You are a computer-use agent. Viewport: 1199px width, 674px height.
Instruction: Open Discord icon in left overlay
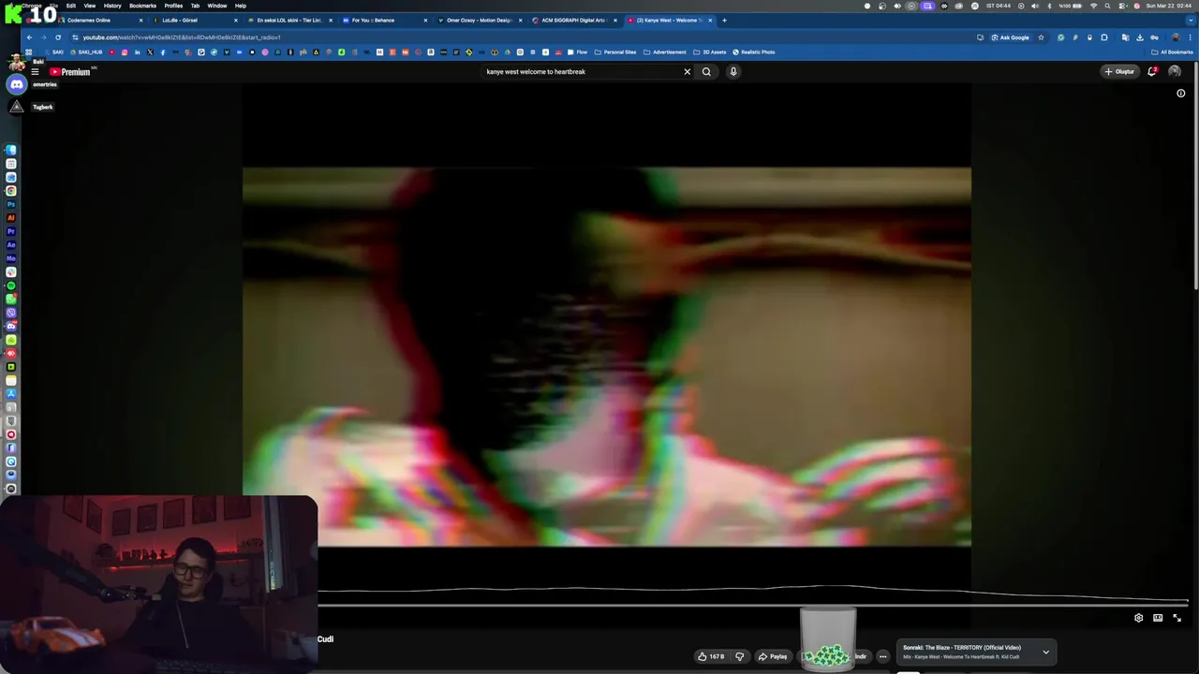click(x=17, y=84)
